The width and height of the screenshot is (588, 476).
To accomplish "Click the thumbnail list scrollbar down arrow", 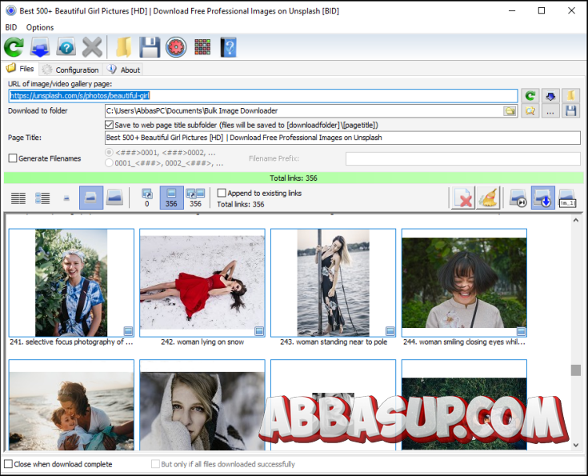I will [576, 446].
